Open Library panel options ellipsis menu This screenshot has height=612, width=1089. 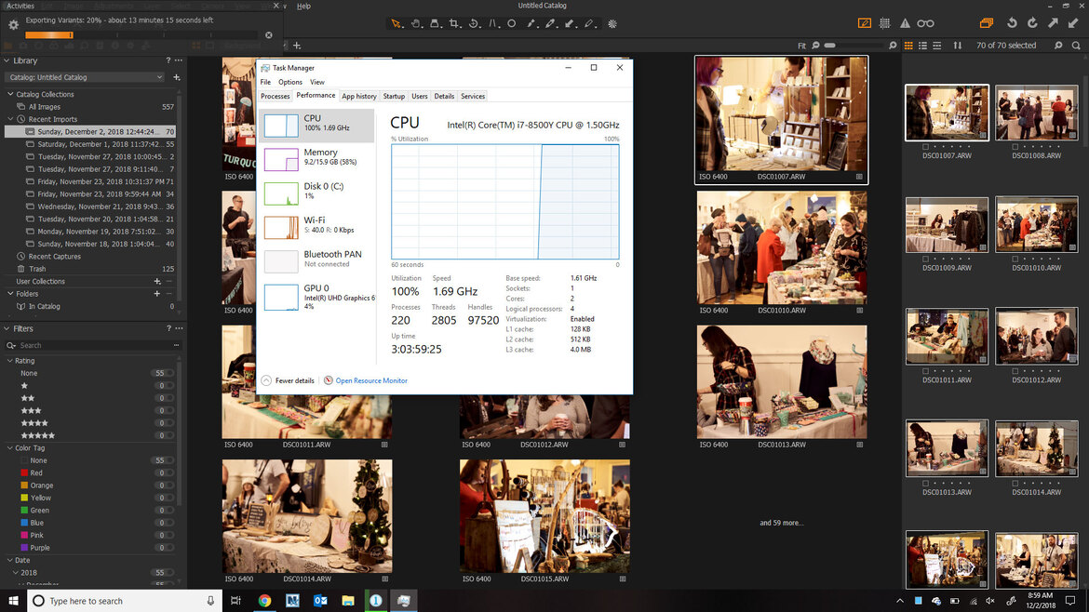180,61
